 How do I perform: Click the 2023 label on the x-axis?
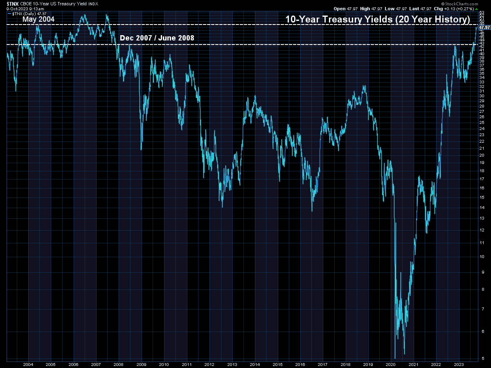(x=458, y=364)
